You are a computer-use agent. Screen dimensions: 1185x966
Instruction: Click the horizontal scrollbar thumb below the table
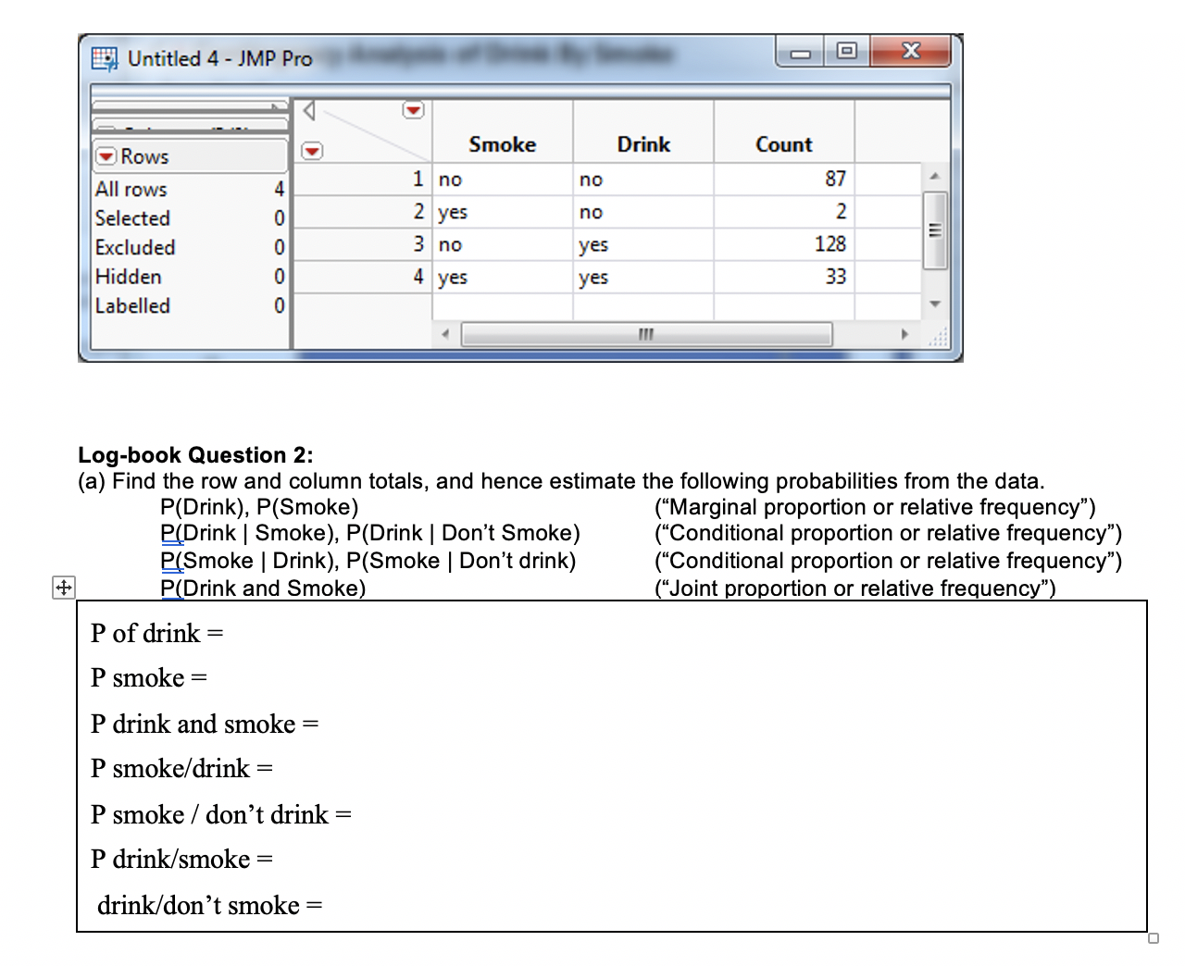pos(646,335)
